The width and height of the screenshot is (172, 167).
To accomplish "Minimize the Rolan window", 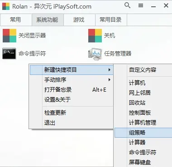I will (x=153, y=6).
